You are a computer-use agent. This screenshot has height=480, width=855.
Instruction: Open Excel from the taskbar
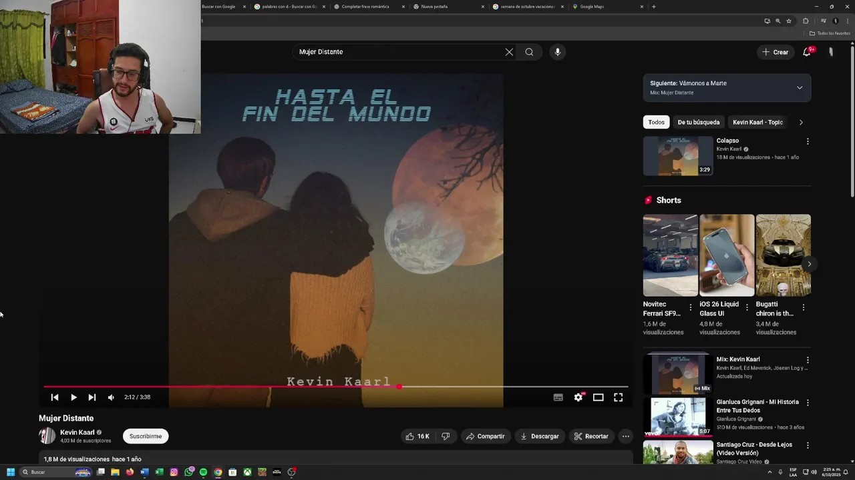[159, 472]
